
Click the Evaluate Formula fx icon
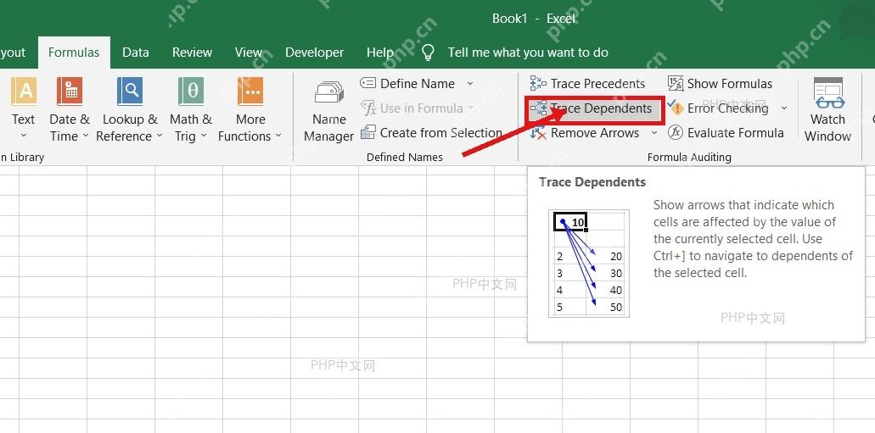point(676,133)
